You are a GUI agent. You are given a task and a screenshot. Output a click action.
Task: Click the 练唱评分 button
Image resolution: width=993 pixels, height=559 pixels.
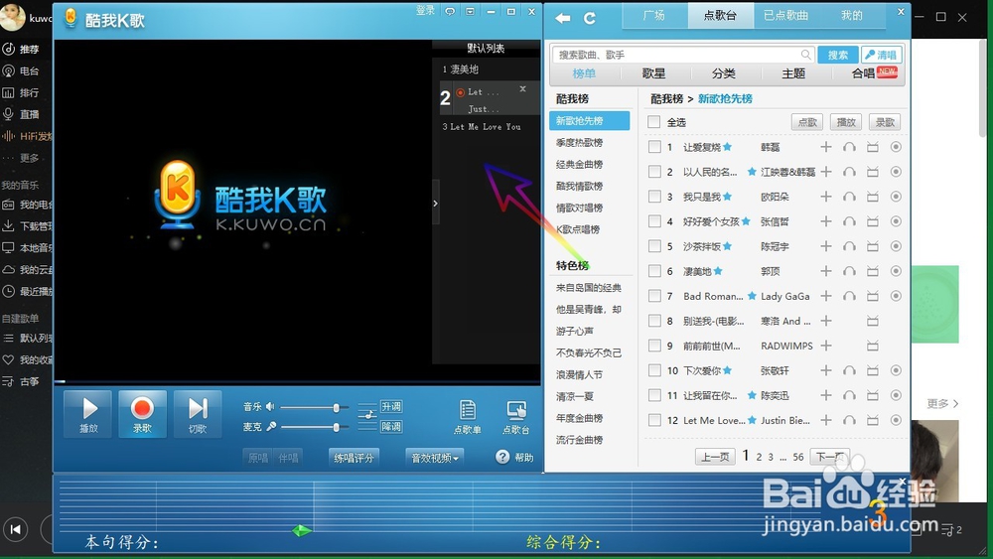(x=354, y=458)
